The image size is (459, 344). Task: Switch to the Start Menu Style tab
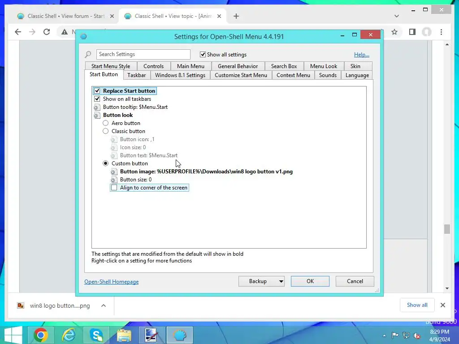click(x=111, y=66)
